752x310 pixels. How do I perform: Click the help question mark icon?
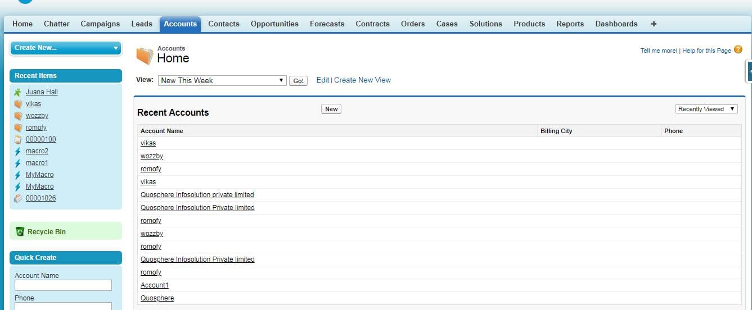(x=739, y=49)
